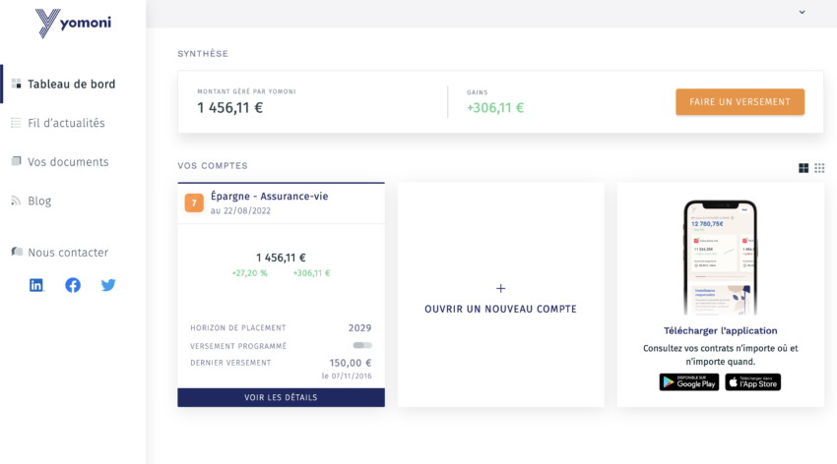The image size is (837, 464).
Task: Open the Facebook social icon
Action: pos(73,285)
